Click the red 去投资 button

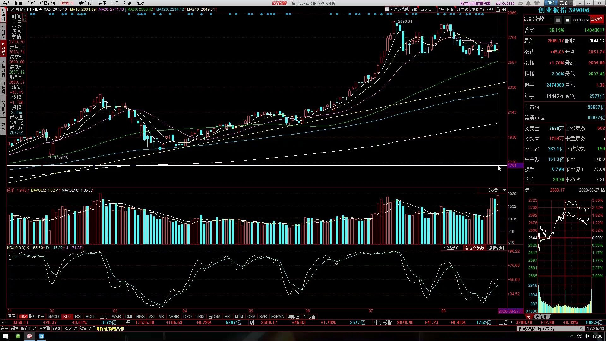coord(596,19)
